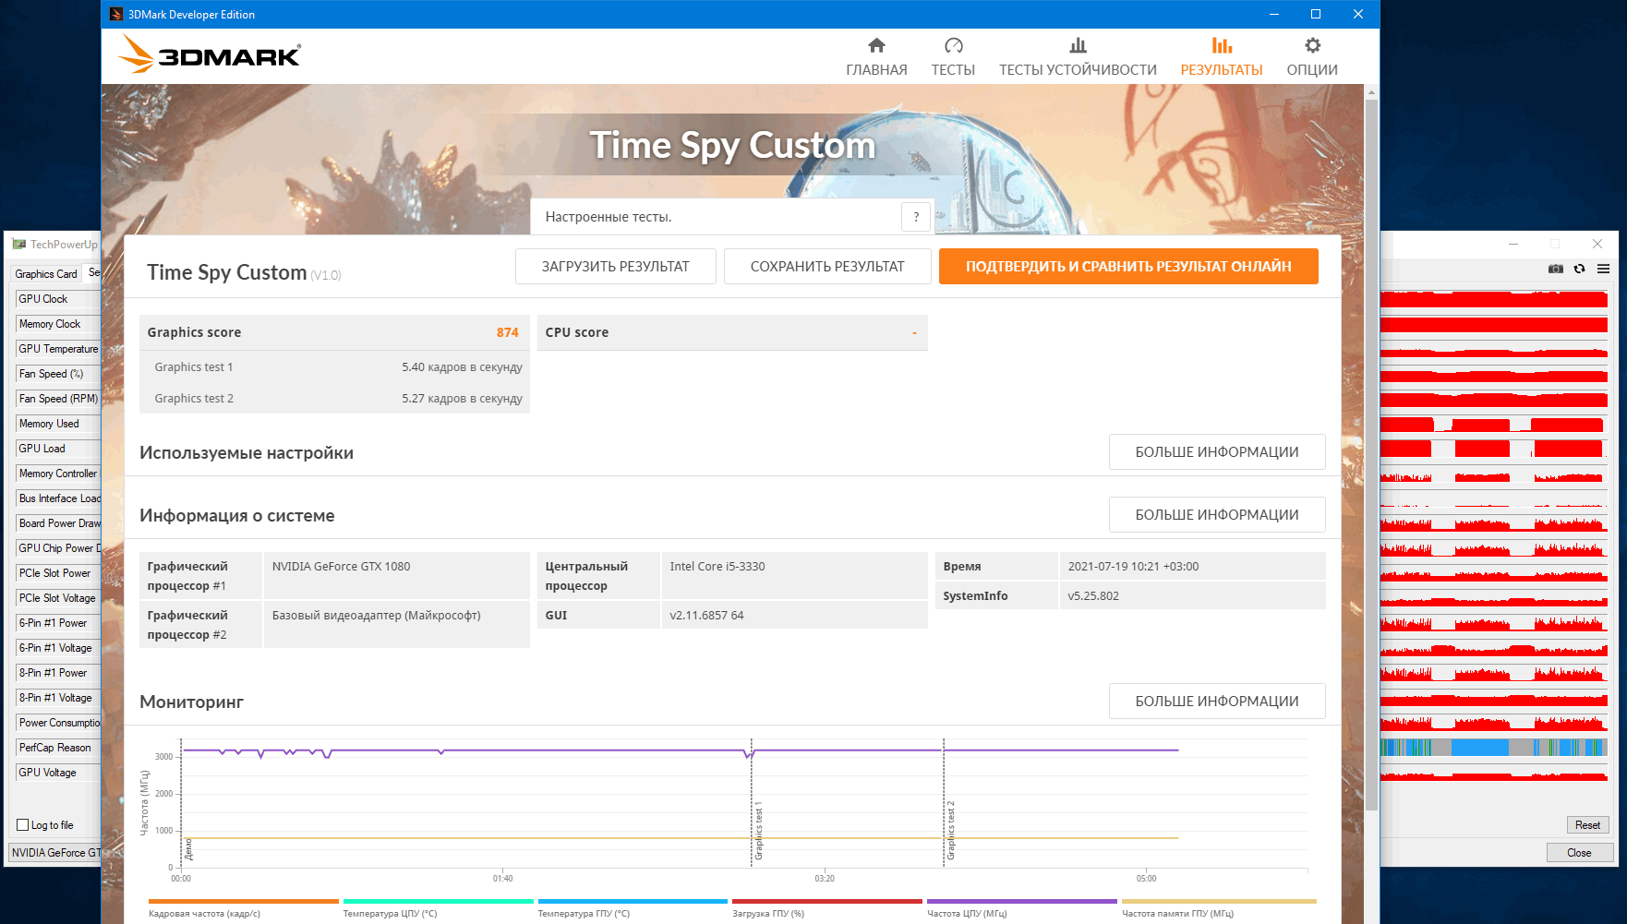Viewport: 1627px width, 924px height.
Task: Click the GPU-Z Close button
Action: (x=1579, y=853)
